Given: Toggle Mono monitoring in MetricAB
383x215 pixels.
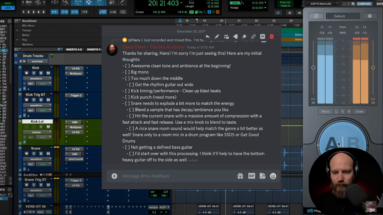Looking at the screenshot, I should point(326,111).
